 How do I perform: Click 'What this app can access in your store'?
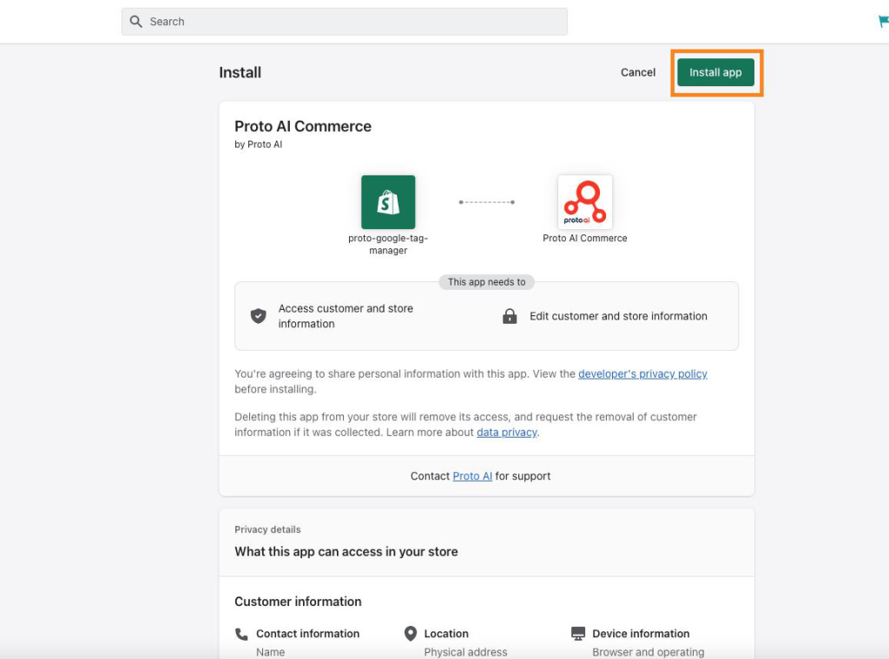(x=346, y=551)
